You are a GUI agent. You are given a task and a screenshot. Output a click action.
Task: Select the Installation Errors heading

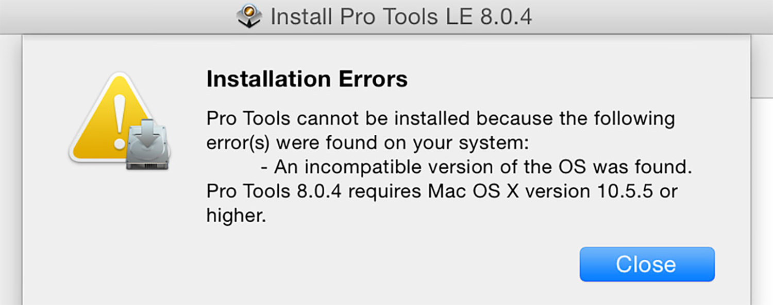[x=306, y=79]
